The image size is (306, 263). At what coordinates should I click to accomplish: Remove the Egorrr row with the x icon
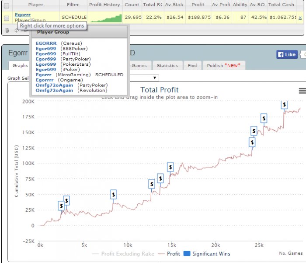click(x=300, y=18)
